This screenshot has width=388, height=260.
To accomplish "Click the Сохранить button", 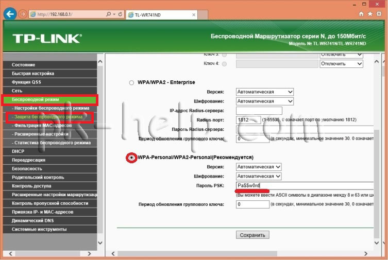I will [x=252, y=235].
